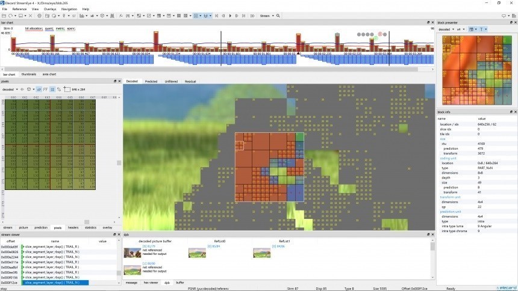
Task: Switch to the hex viewer tab
Action: coord(150,282)
